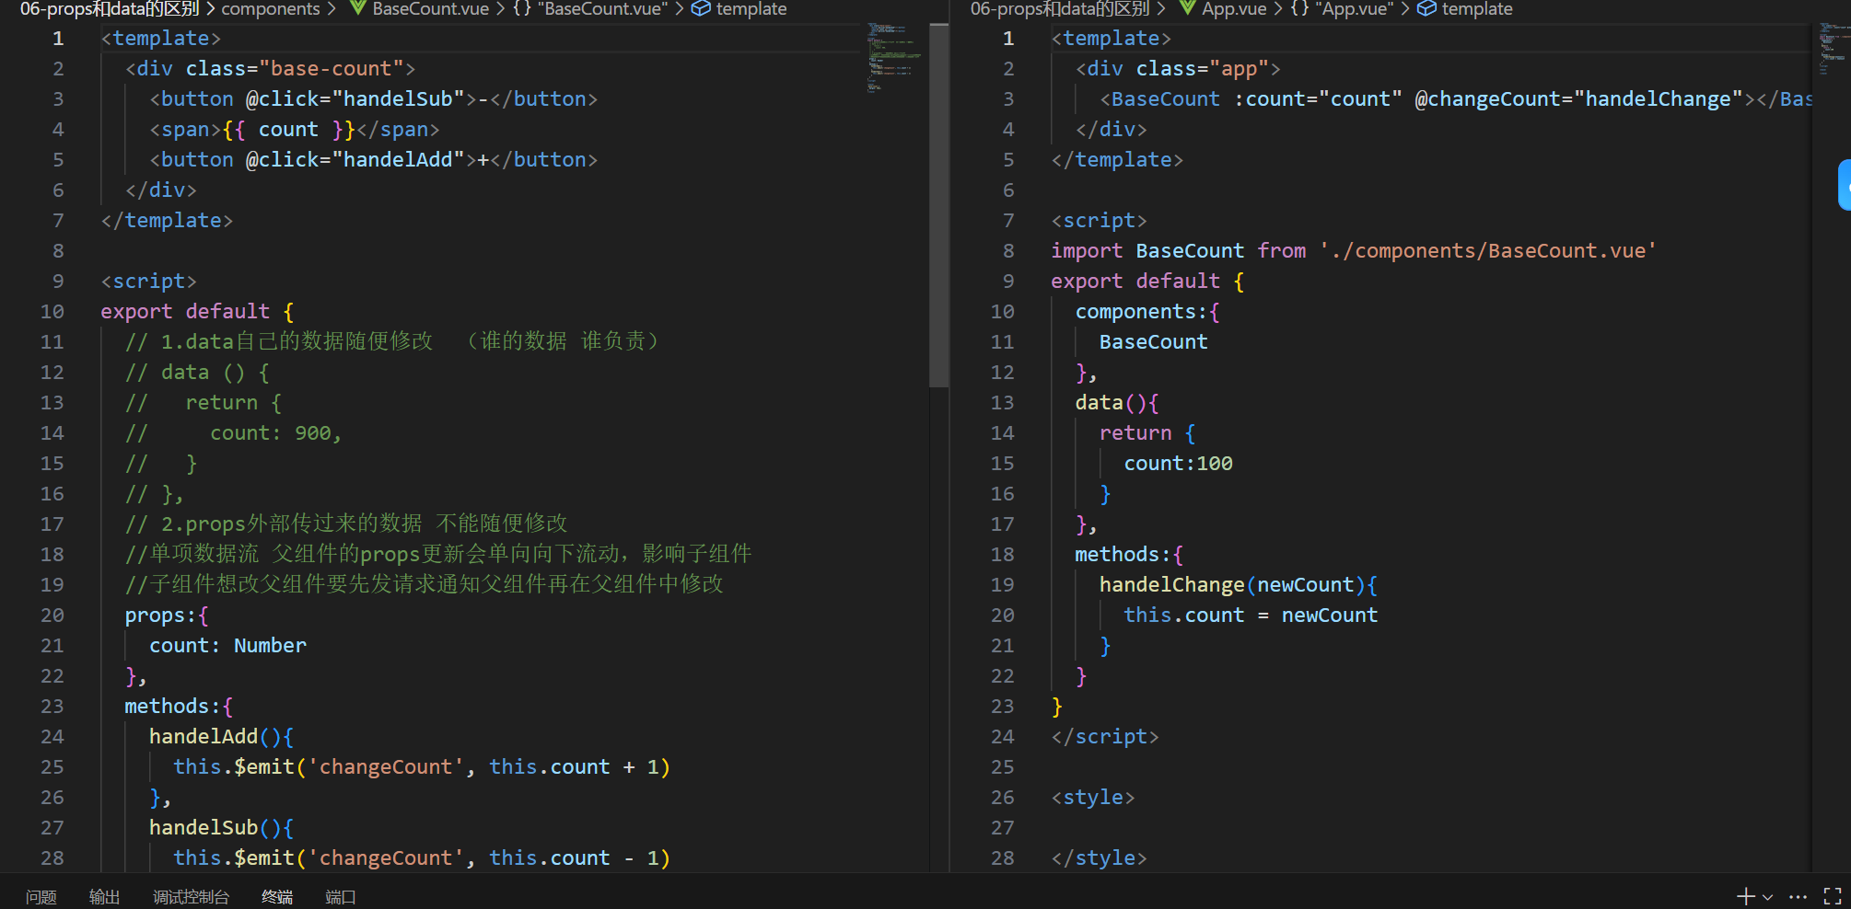Click the Vue icon beside BaseCount.vue breadcrumb
Screen dimensions: 1851x909
click(x=358, y=8)
